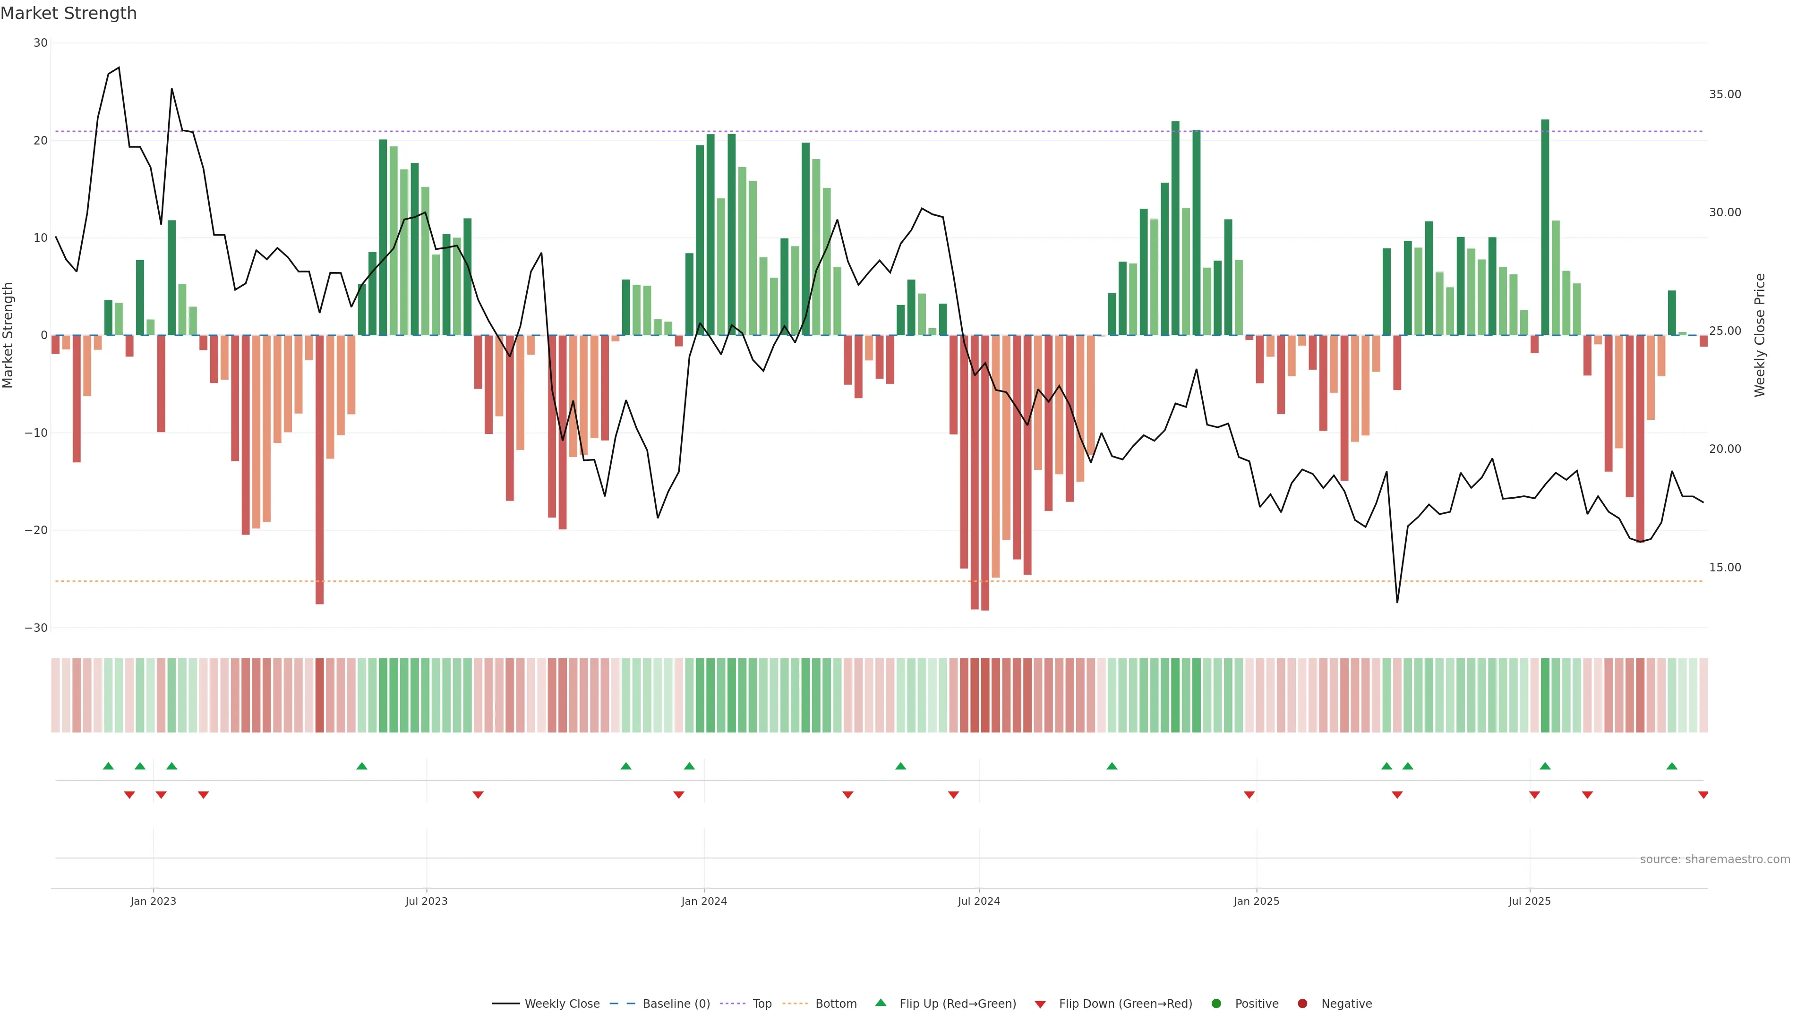
Task: Click the Negative red circle legend icon
Action: [1302, 1004]
